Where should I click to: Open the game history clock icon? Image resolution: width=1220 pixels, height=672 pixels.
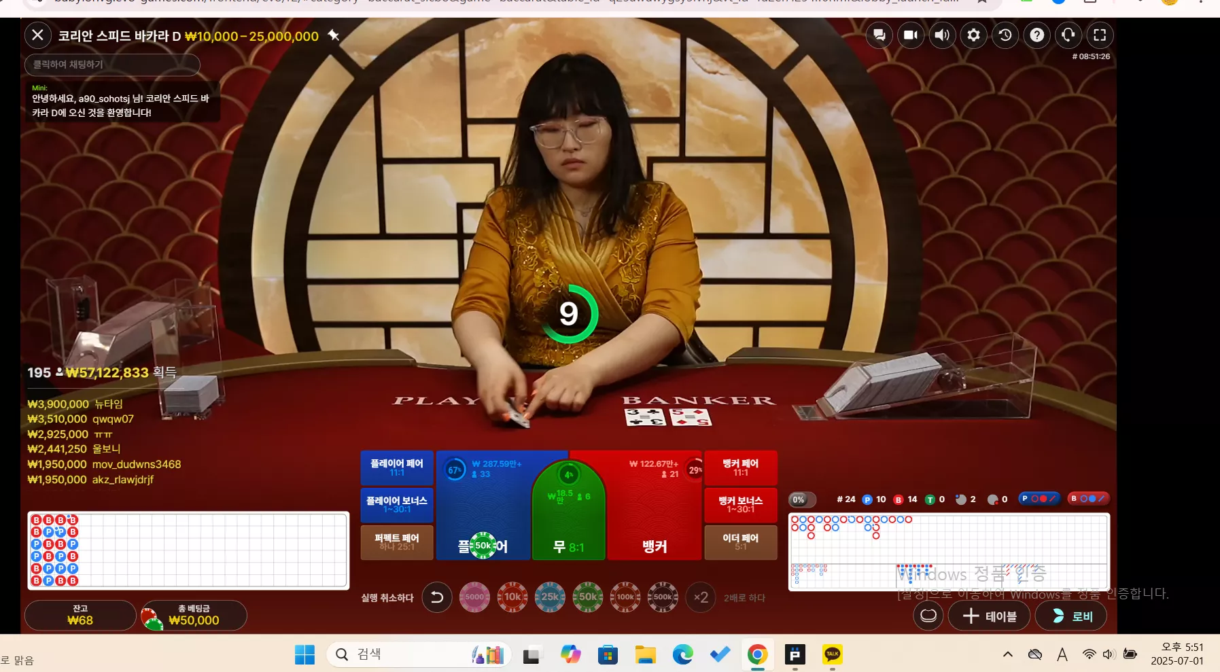pos(1005,35)
